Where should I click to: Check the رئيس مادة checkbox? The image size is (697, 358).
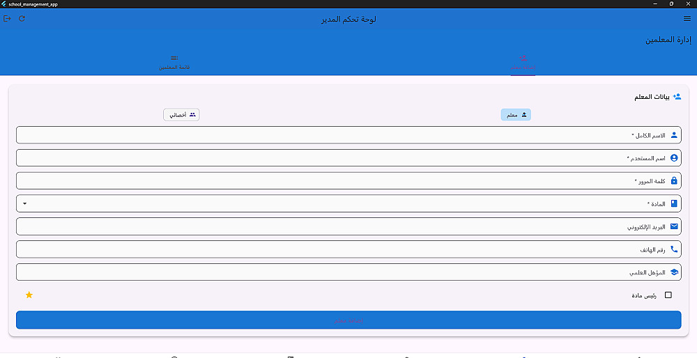click(668, 295)
